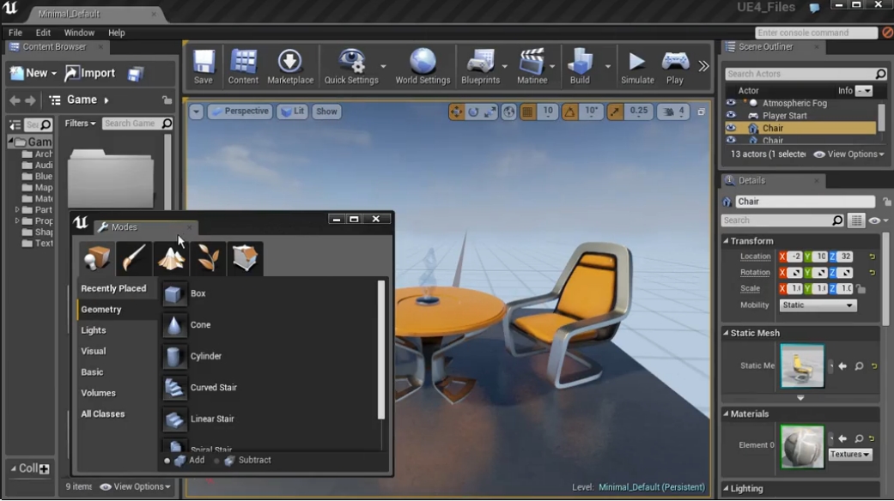Screen dimensions: 894x501
Task: Select the rotate gizmo tool in viewport
Action: point(473,112)
